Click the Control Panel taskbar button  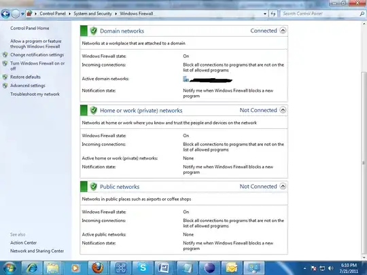point(254,268)
